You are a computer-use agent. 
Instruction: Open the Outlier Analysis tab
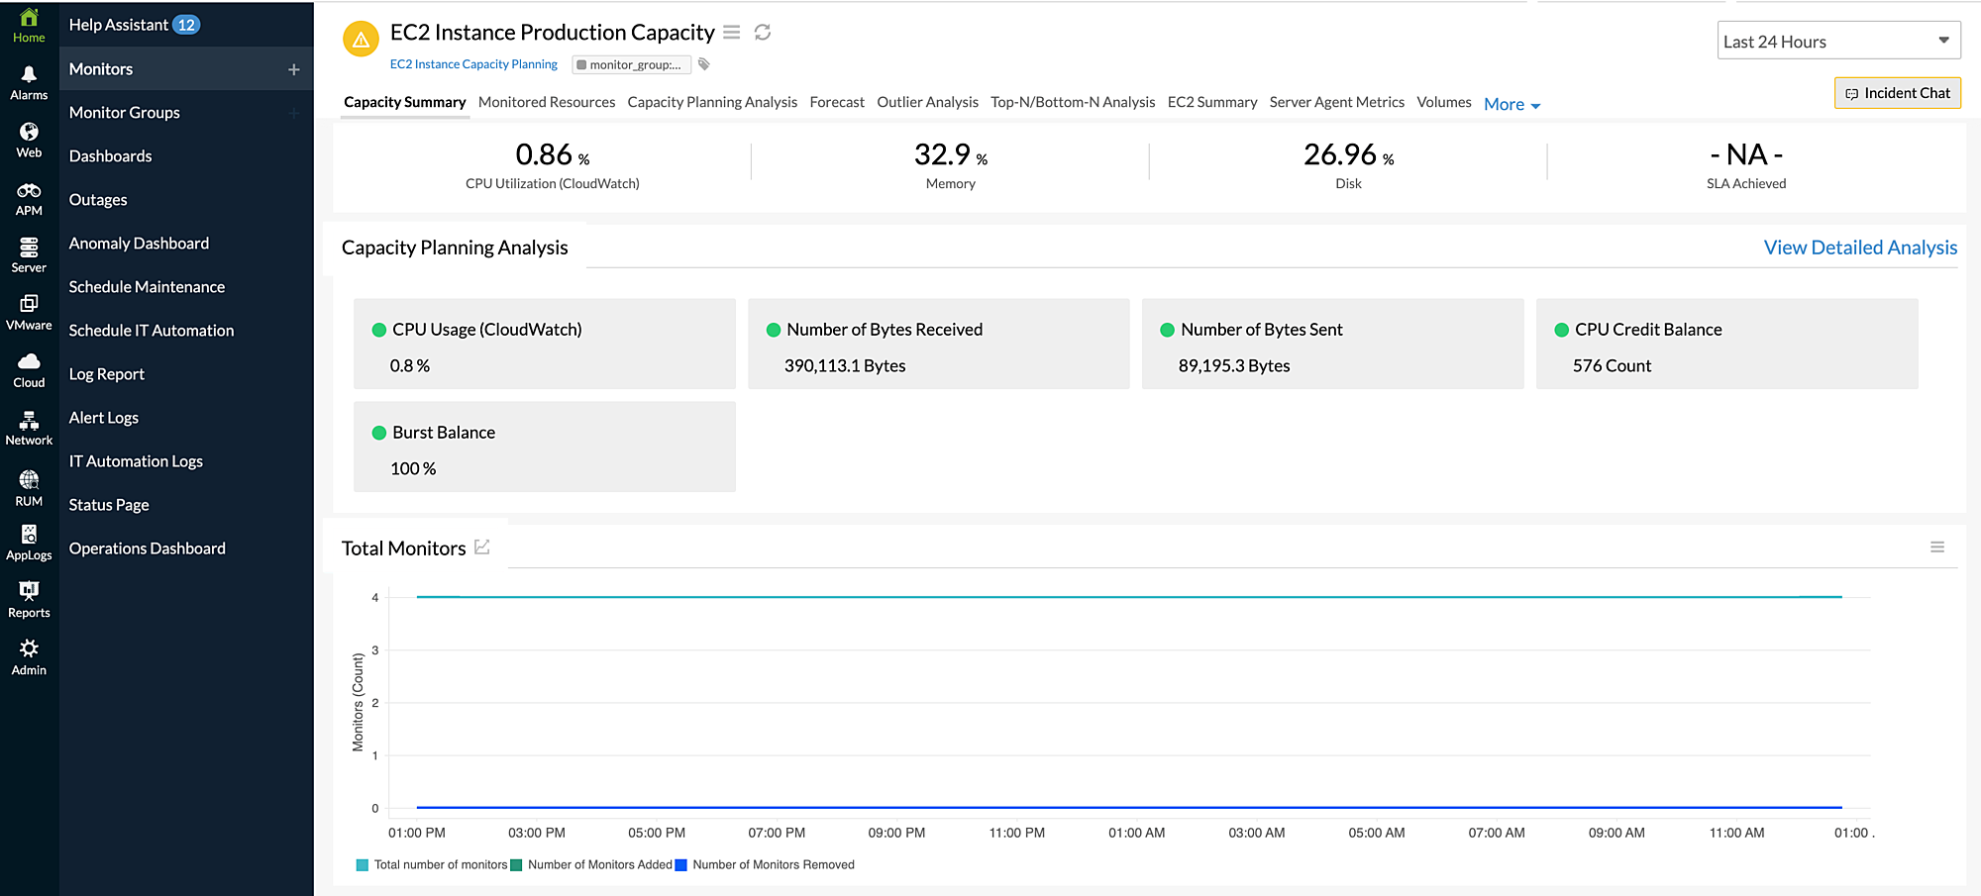point(927,102)
